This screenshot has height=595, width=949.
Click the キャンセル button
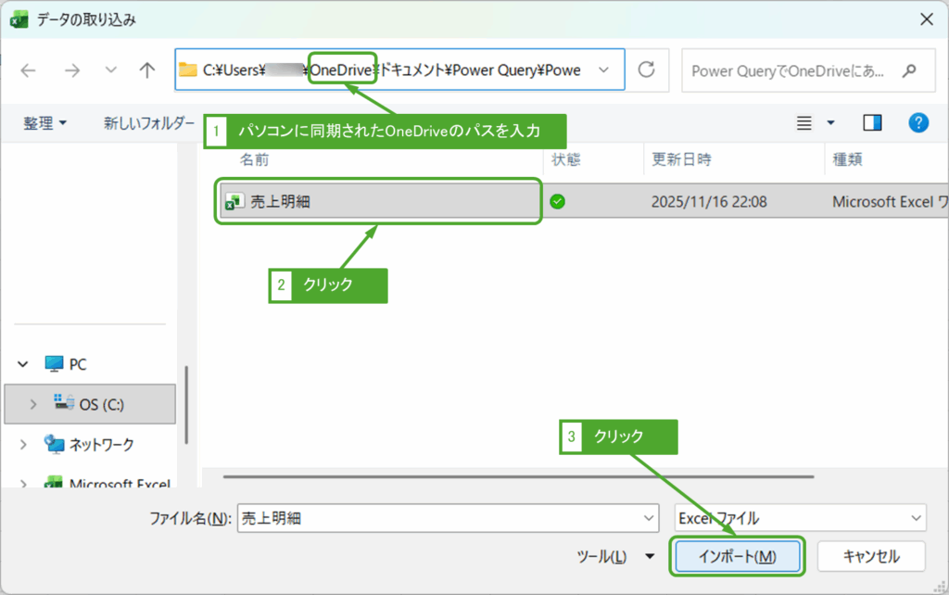[870, 557]
